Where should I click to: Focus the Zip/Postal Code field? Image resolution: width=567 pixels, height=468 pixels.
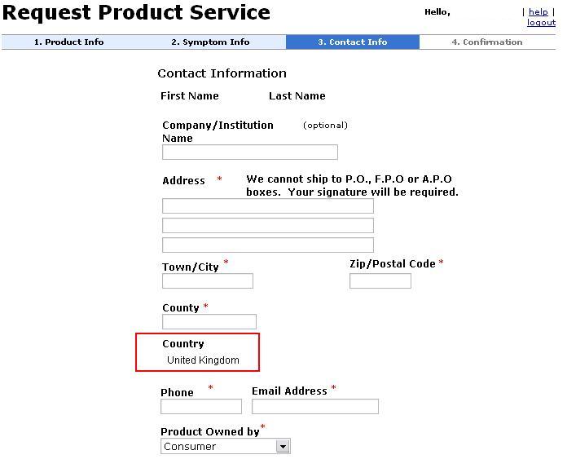pos(380,280)
